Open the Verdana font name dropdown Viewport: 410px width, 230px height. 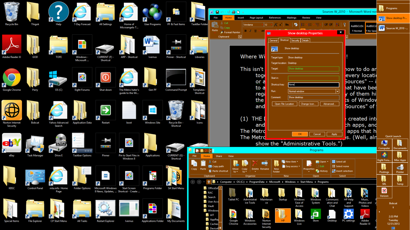[262, 25]
